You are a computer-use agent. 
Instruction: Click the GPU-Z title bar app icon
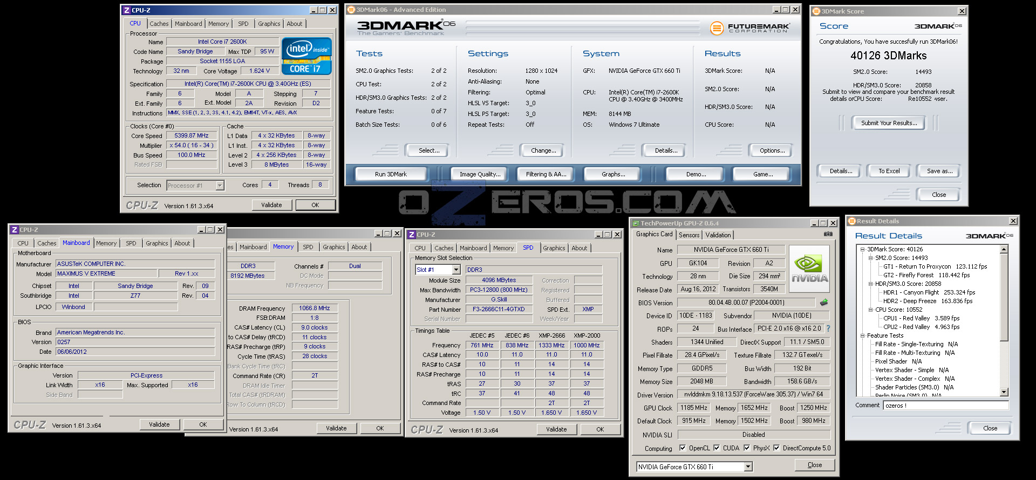[x=636, y=223]
